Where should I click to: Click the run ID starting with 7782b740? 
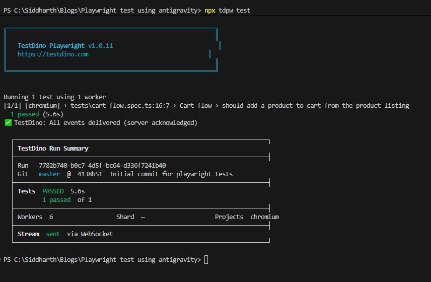click(x=102, y=166)
